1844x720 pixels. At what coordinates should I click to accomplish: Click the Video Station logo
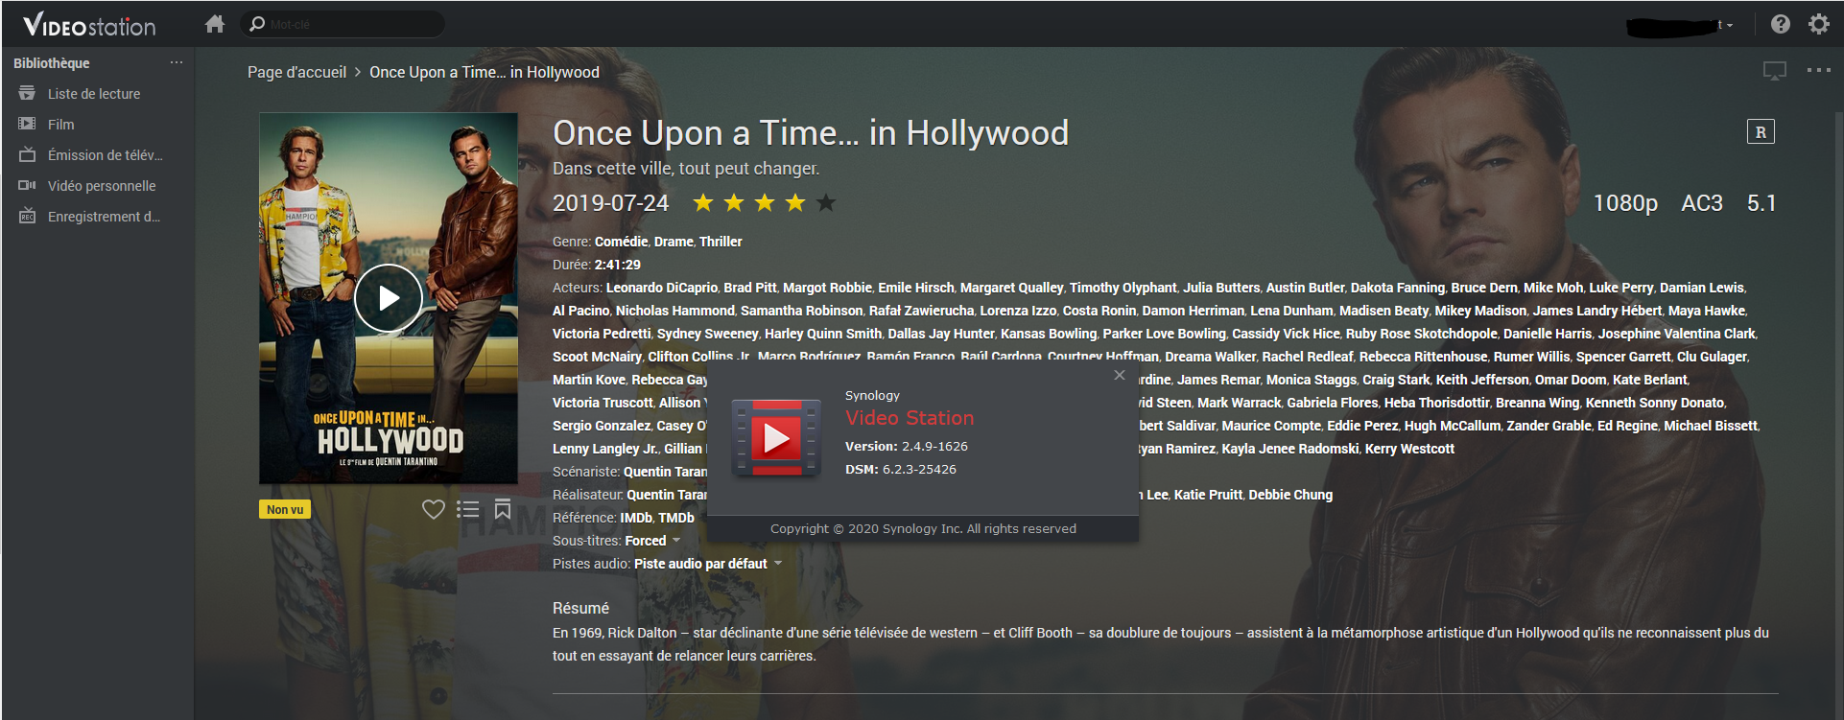(x=89, y=25)
